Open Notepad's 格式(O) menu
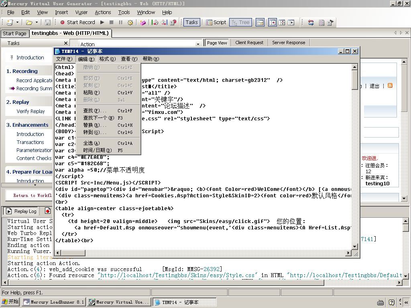The width and height of the screenshot is (411, 308). (x=107, y=59)
